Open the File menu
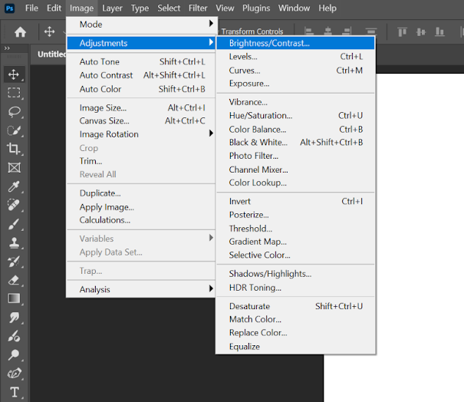 31,8
